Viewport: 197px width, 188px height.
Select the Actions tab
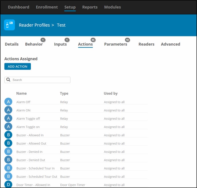85,44
